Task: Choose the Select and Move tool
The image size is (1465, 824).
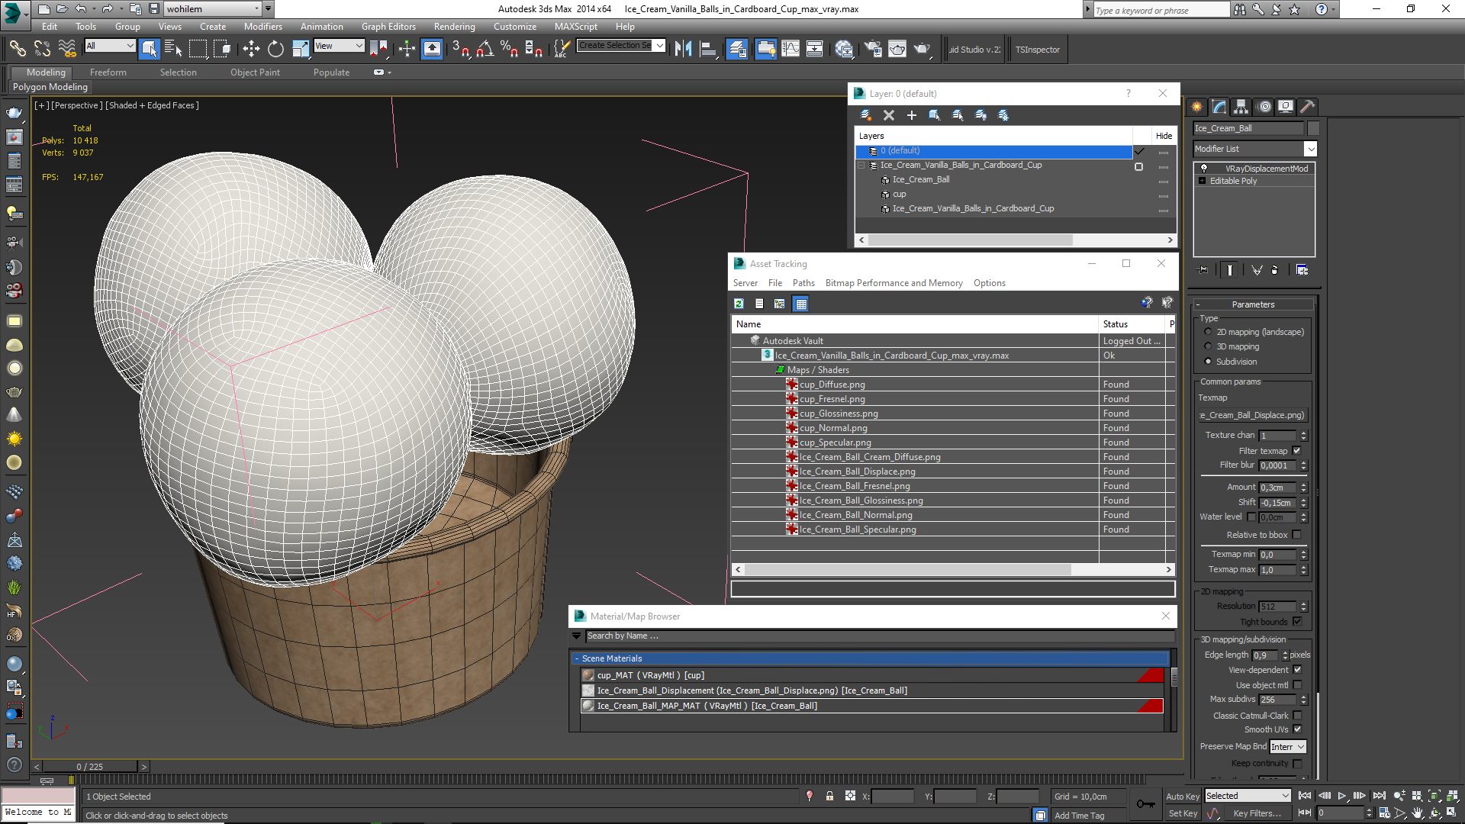Action: [251, 49]
